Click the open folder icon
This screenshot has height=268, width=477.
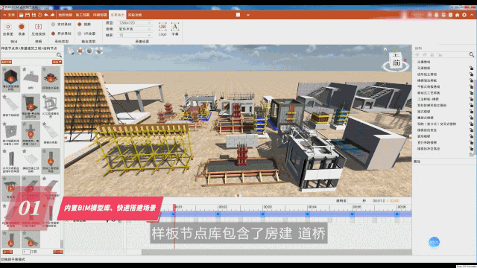point(21,15)
